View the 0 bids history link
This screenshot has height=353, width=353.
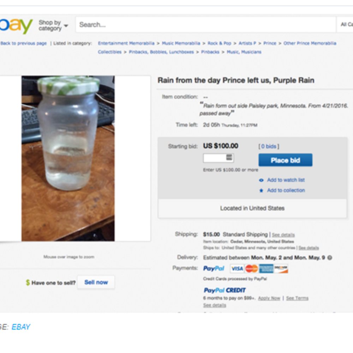pyautogui.click(x=269, y=146)
